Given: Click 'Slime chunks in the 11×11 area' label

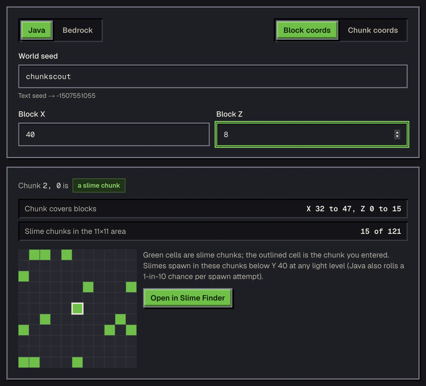Looking at the screenshot, I should click(x=75, y=231).
